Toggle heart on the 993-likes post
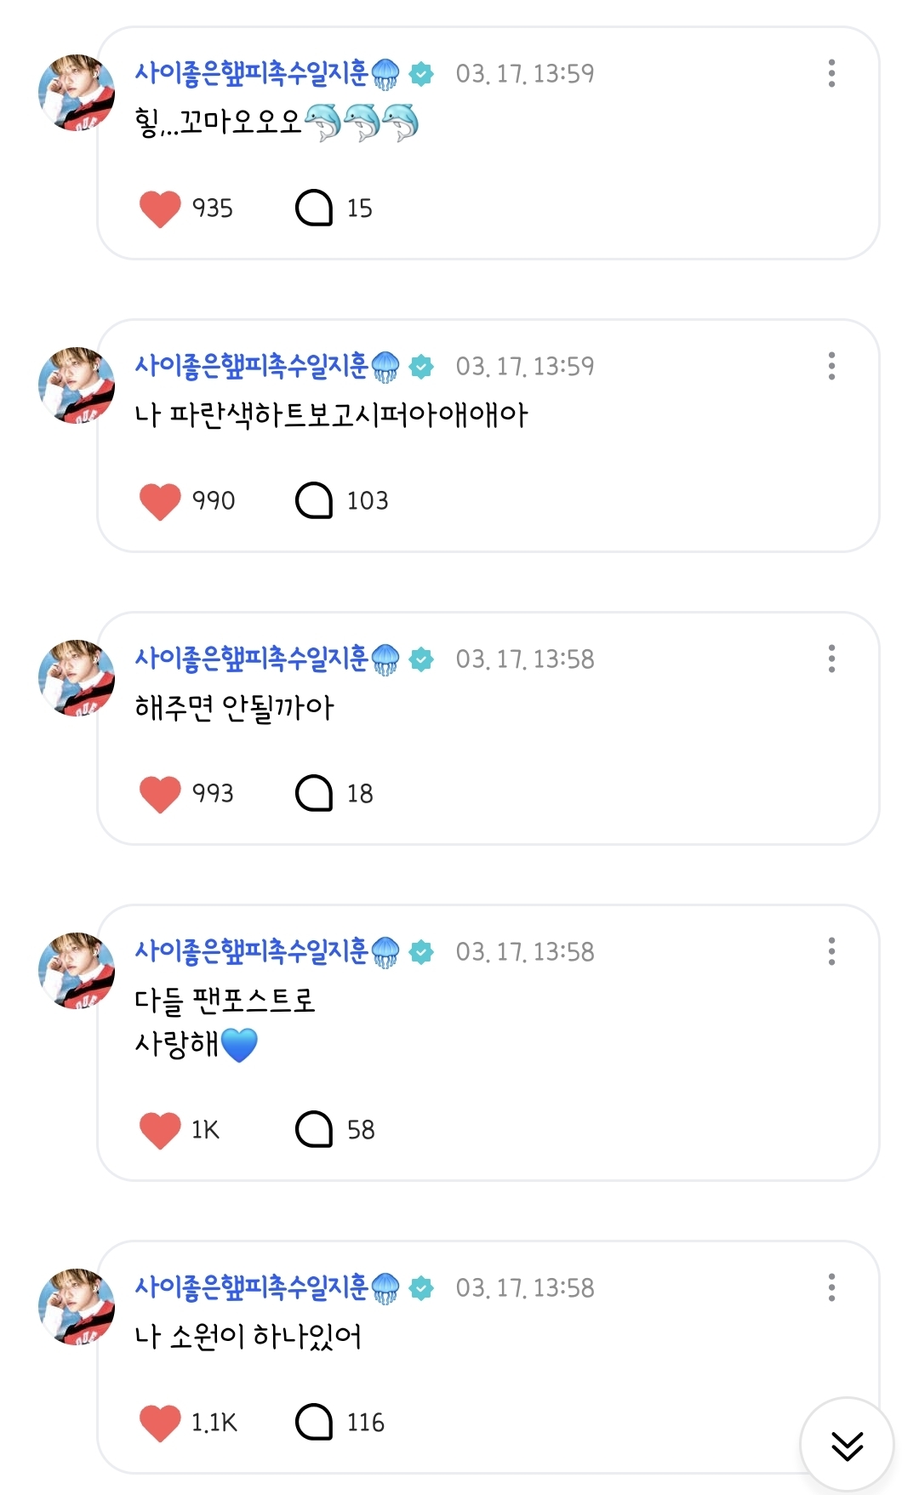 (x=160, y=794)
